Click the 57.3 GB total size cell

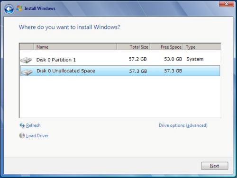coord(138,71)
